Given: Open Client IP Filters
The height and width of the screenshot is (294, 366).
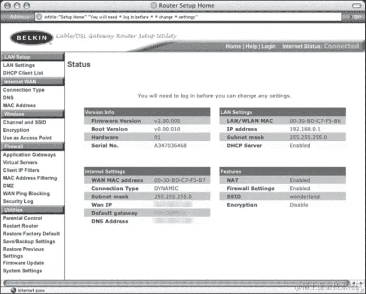Looking at the screenshot, I should tap(21, 170).
